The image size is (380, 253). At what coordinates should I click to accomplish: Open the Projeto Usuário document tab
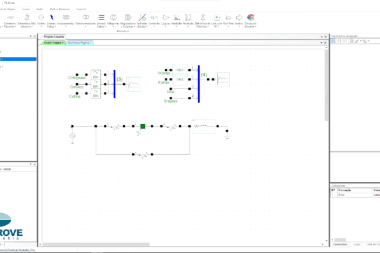pyautogui.click(x=55, y=37)
